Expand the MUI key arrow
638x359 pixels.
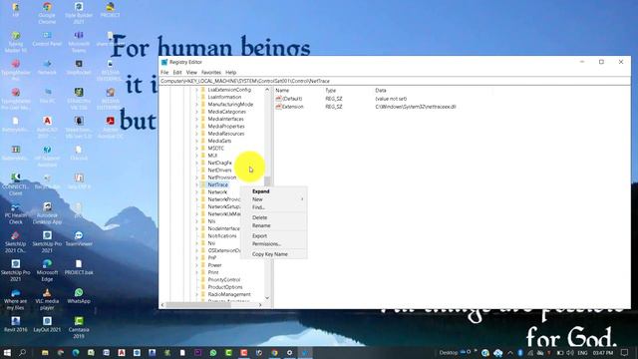point(197,156)
